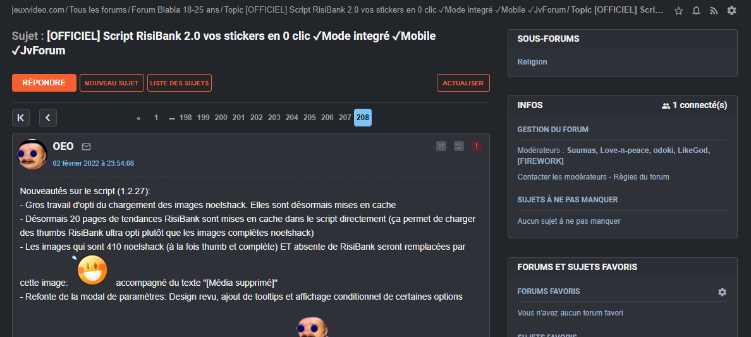Open the notifications bell icon
Viewport: 751px width, 337px height.
(697, 11)
